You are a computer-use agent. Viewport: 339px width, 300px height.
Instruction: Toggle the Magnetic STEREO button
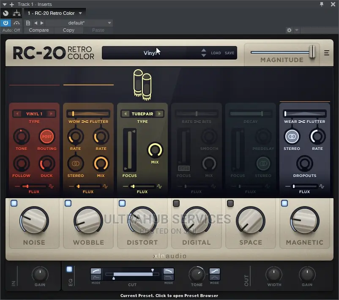[x=292, y=136]
